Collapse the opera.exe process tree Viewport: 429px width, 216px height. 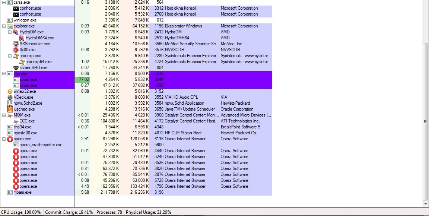(x=4, y=139)
